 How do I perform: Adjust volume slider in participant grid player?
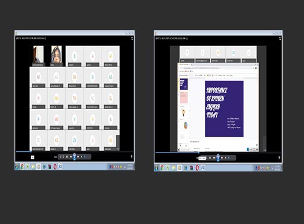87,156
